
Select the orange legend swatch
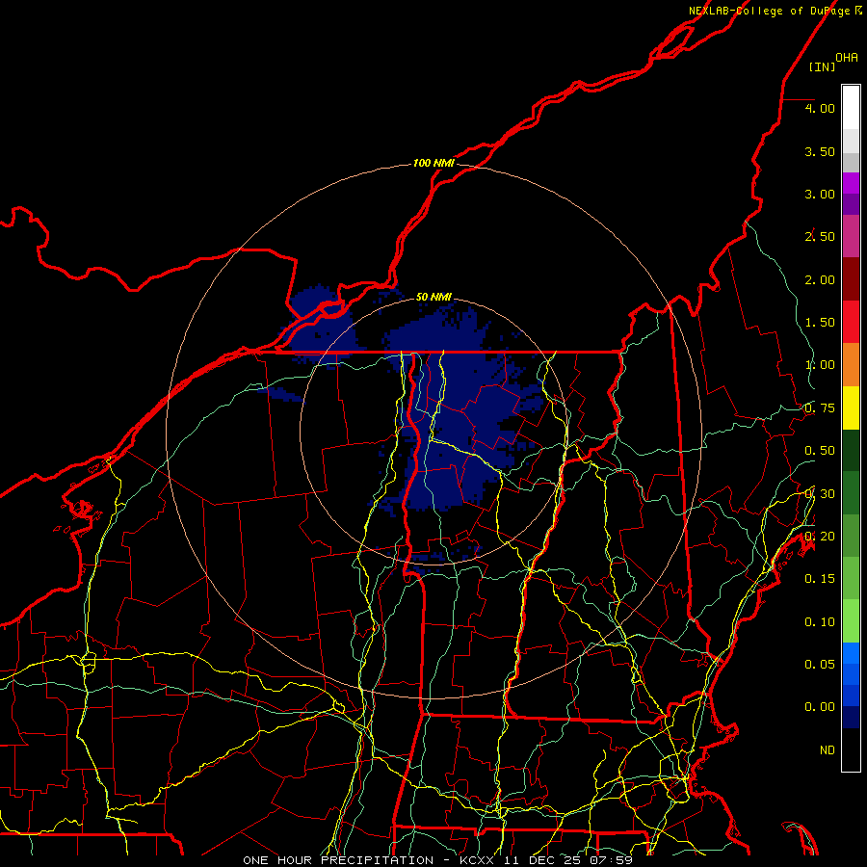tap(851, 364)
